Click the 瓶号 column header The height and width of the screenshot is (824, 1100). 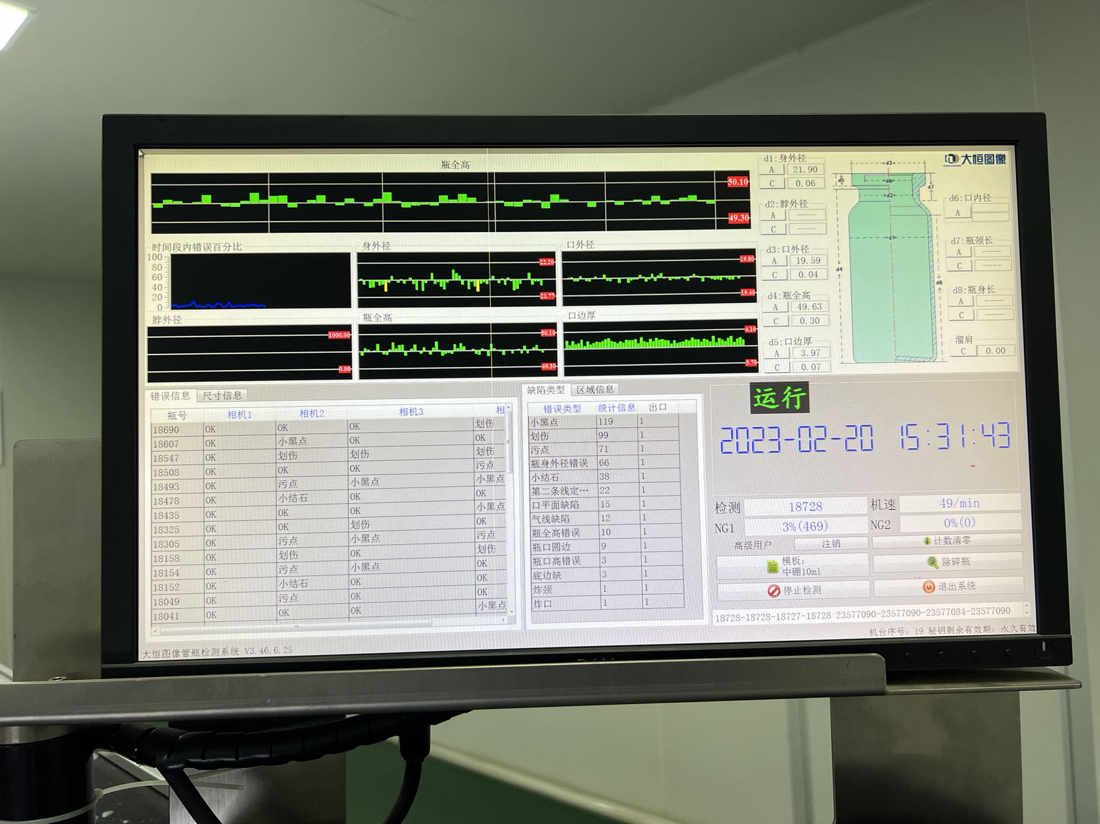[x=177, y=416]
